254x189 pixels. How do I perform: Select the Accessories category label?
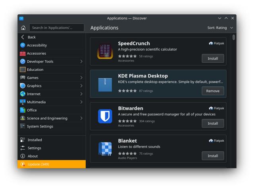pyautogui.click(x=37, y=53)
